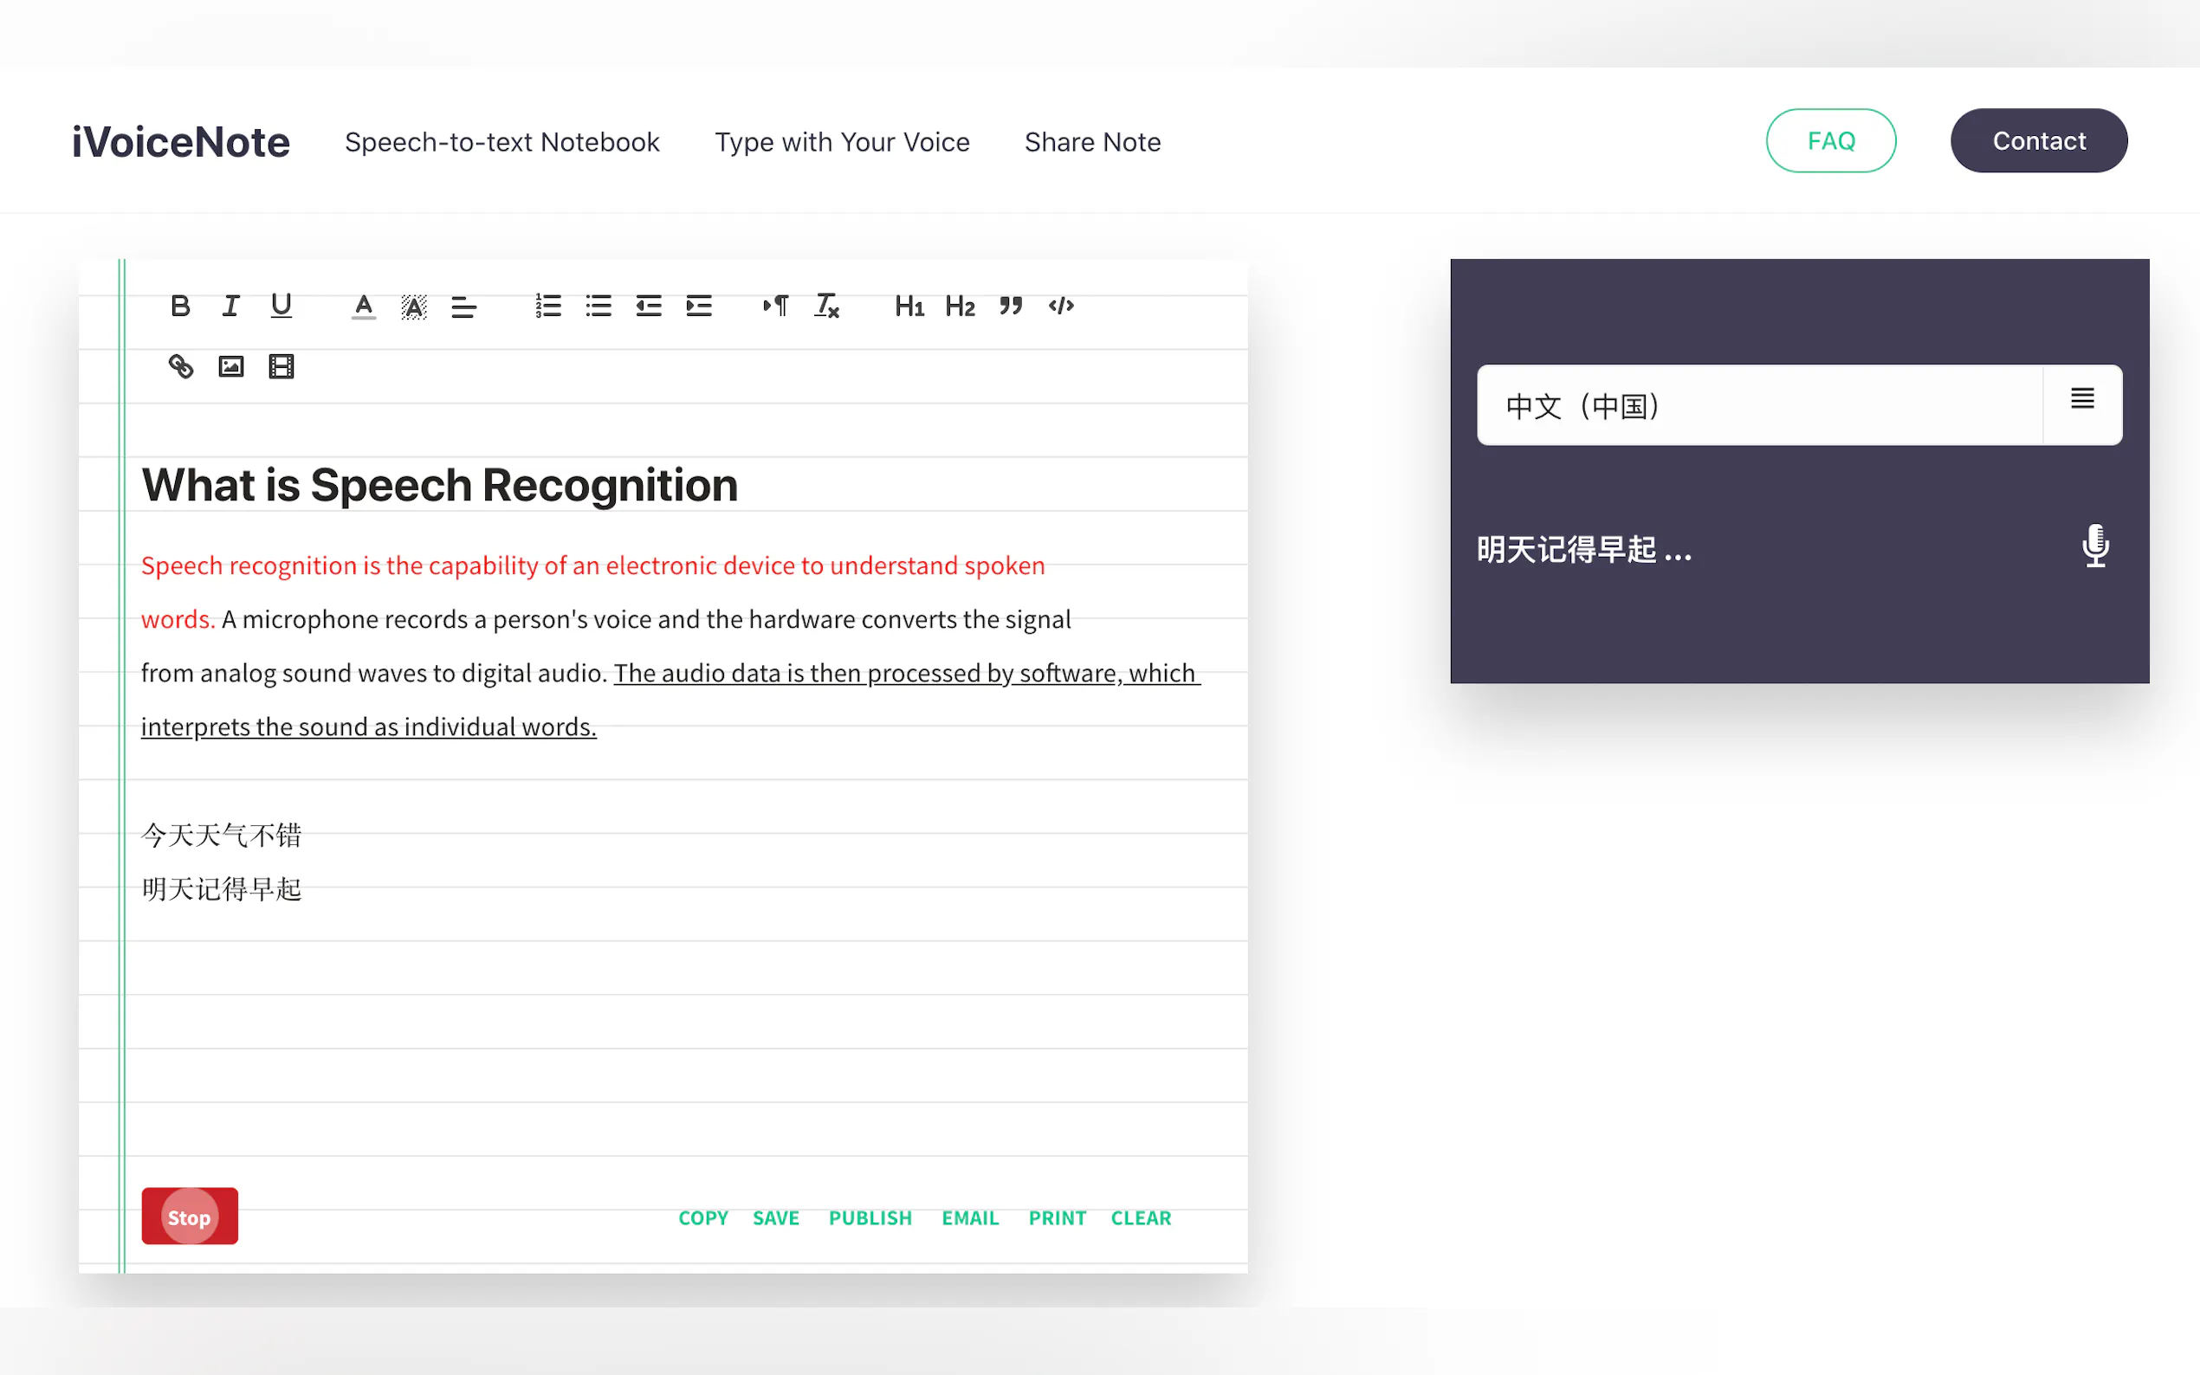Open the text color picker
Screen dimensions: 2200x1375
click(364, 306)
